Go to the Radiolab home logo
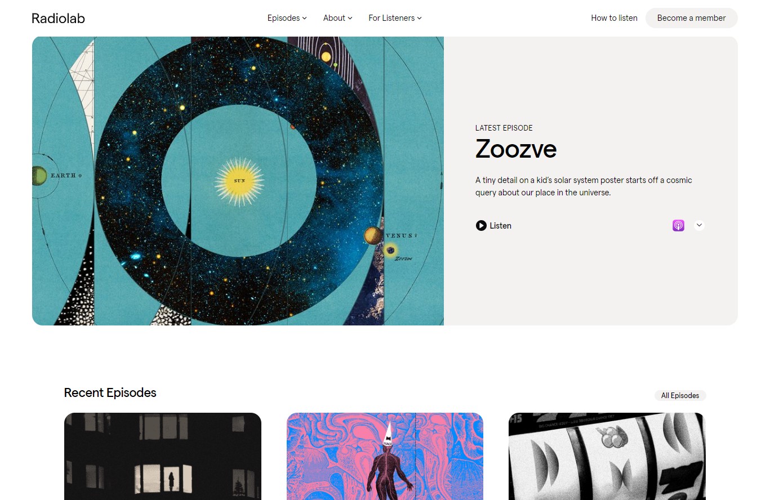The image size is (770, 500). tap(58, 18)
